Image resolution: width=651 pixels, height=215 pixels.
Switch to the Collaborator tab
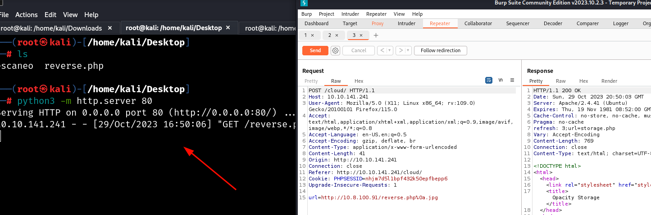pyautogui.click(x=478, y=23)
